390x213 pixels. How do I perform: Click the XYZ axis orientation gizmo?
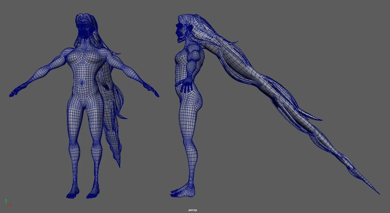[x=7, y=203]
